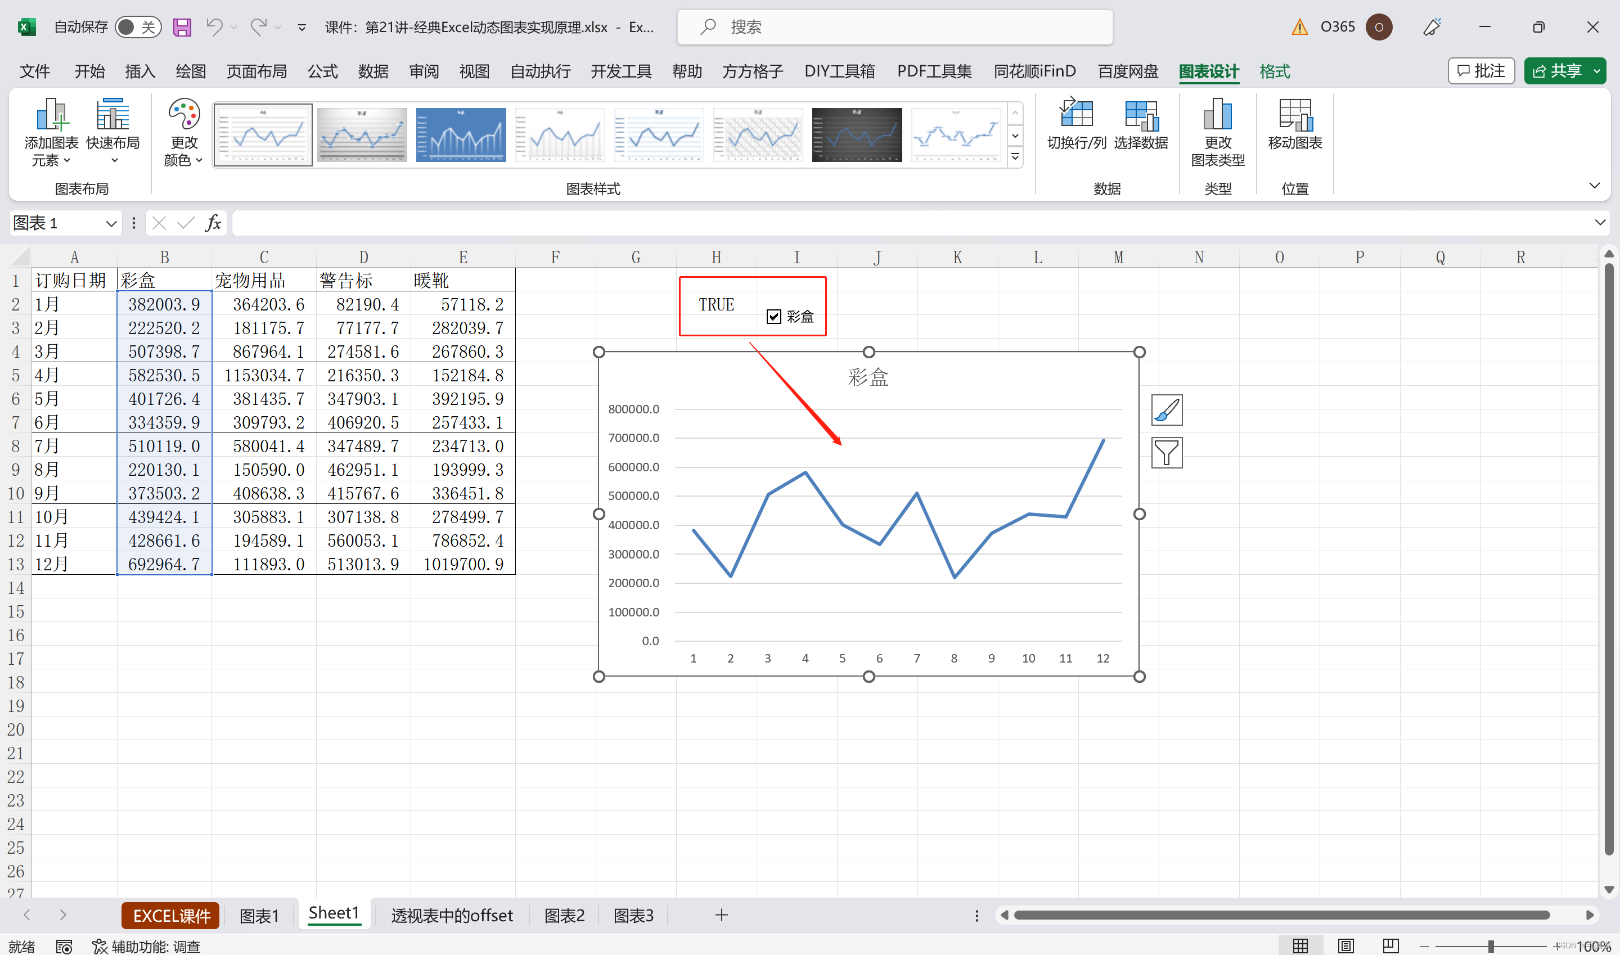
Task: Click the search box in title bar
Action: pyautogui.click(x=894, y=27)
